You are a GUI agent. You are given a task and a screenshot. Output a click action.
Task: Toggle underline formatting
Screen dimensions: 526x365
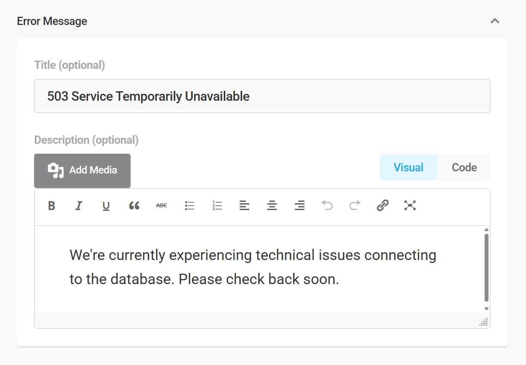pyautogui.click(x=106, y=206)
